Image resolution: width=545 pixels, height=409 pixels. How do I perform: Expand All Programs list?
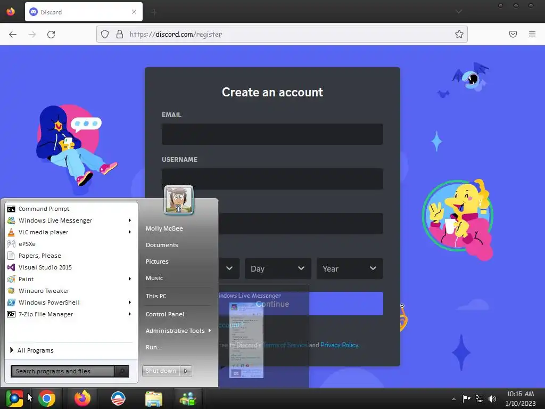[32, 350]
